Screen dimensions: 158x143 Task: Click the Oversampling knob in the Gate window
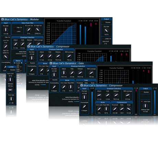click(x=54, y=87)
